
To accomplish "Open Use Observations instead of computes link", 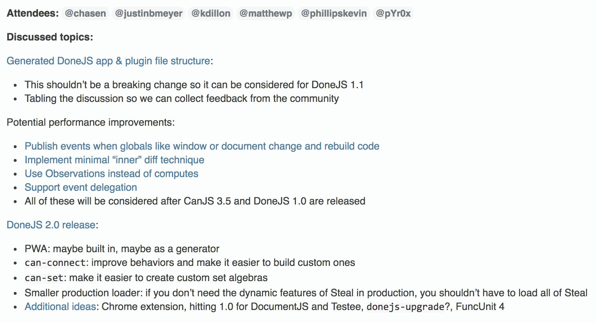I will click(x=111, y=173).
